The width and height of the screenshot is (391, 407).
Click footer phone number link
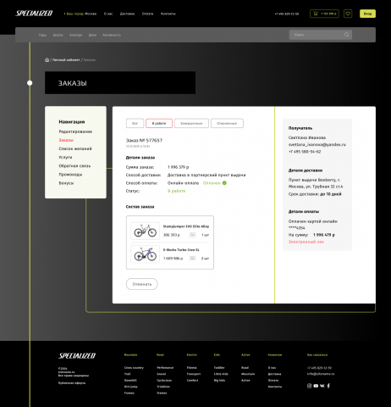coord(319,368)
